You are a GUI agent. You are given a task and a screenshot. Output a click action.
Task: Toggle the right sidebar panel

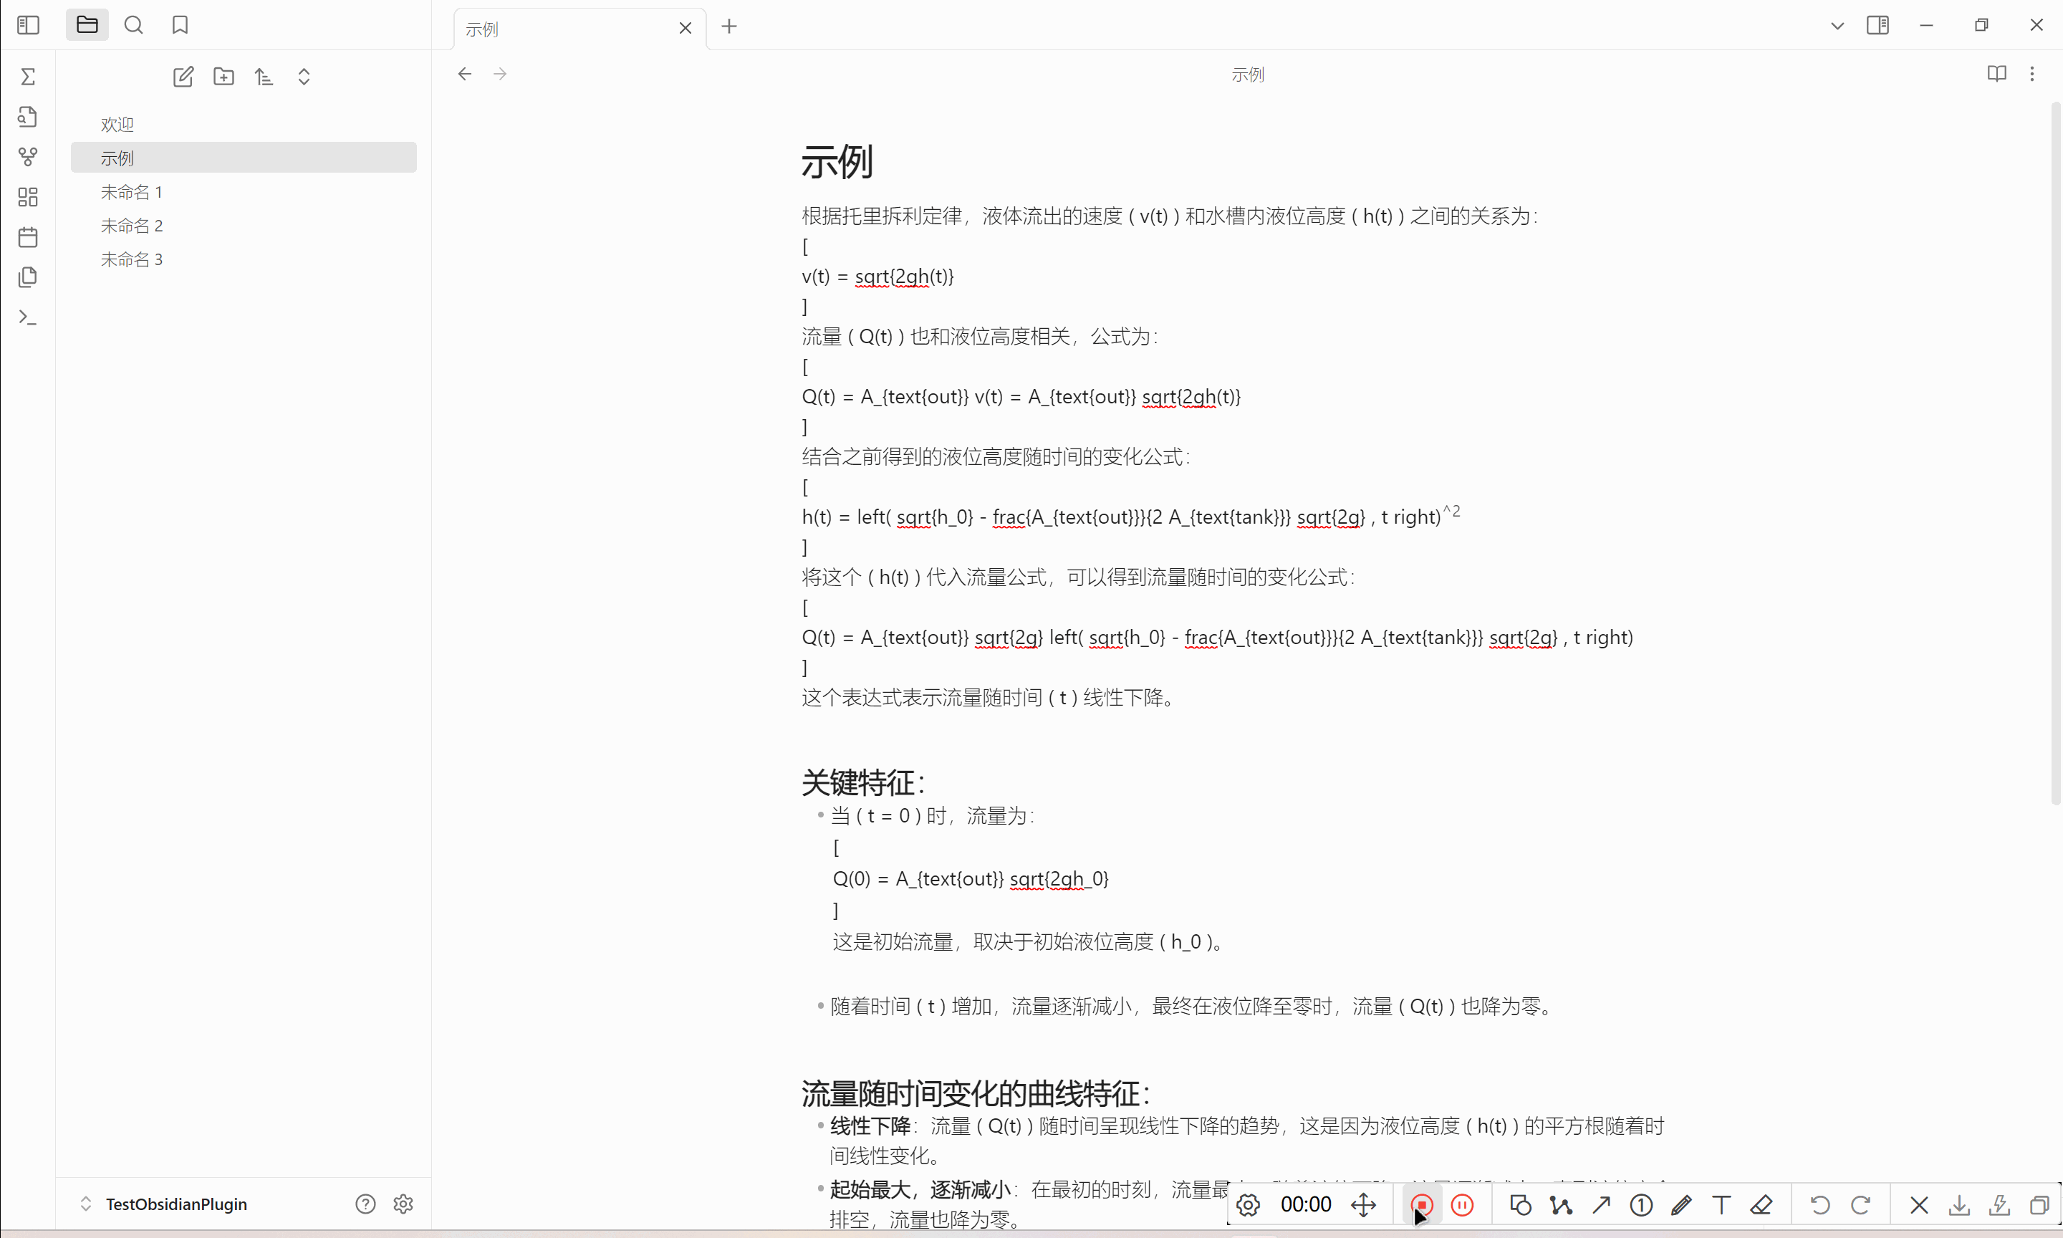point(1877,25)
